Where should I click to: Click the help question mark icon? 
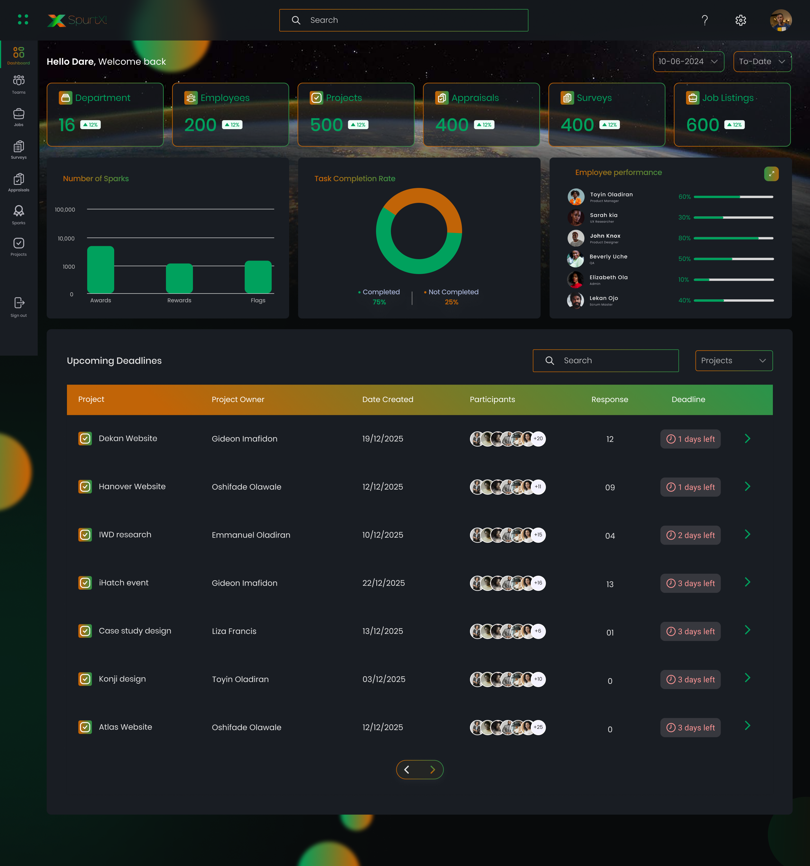(x=705, y=20)
